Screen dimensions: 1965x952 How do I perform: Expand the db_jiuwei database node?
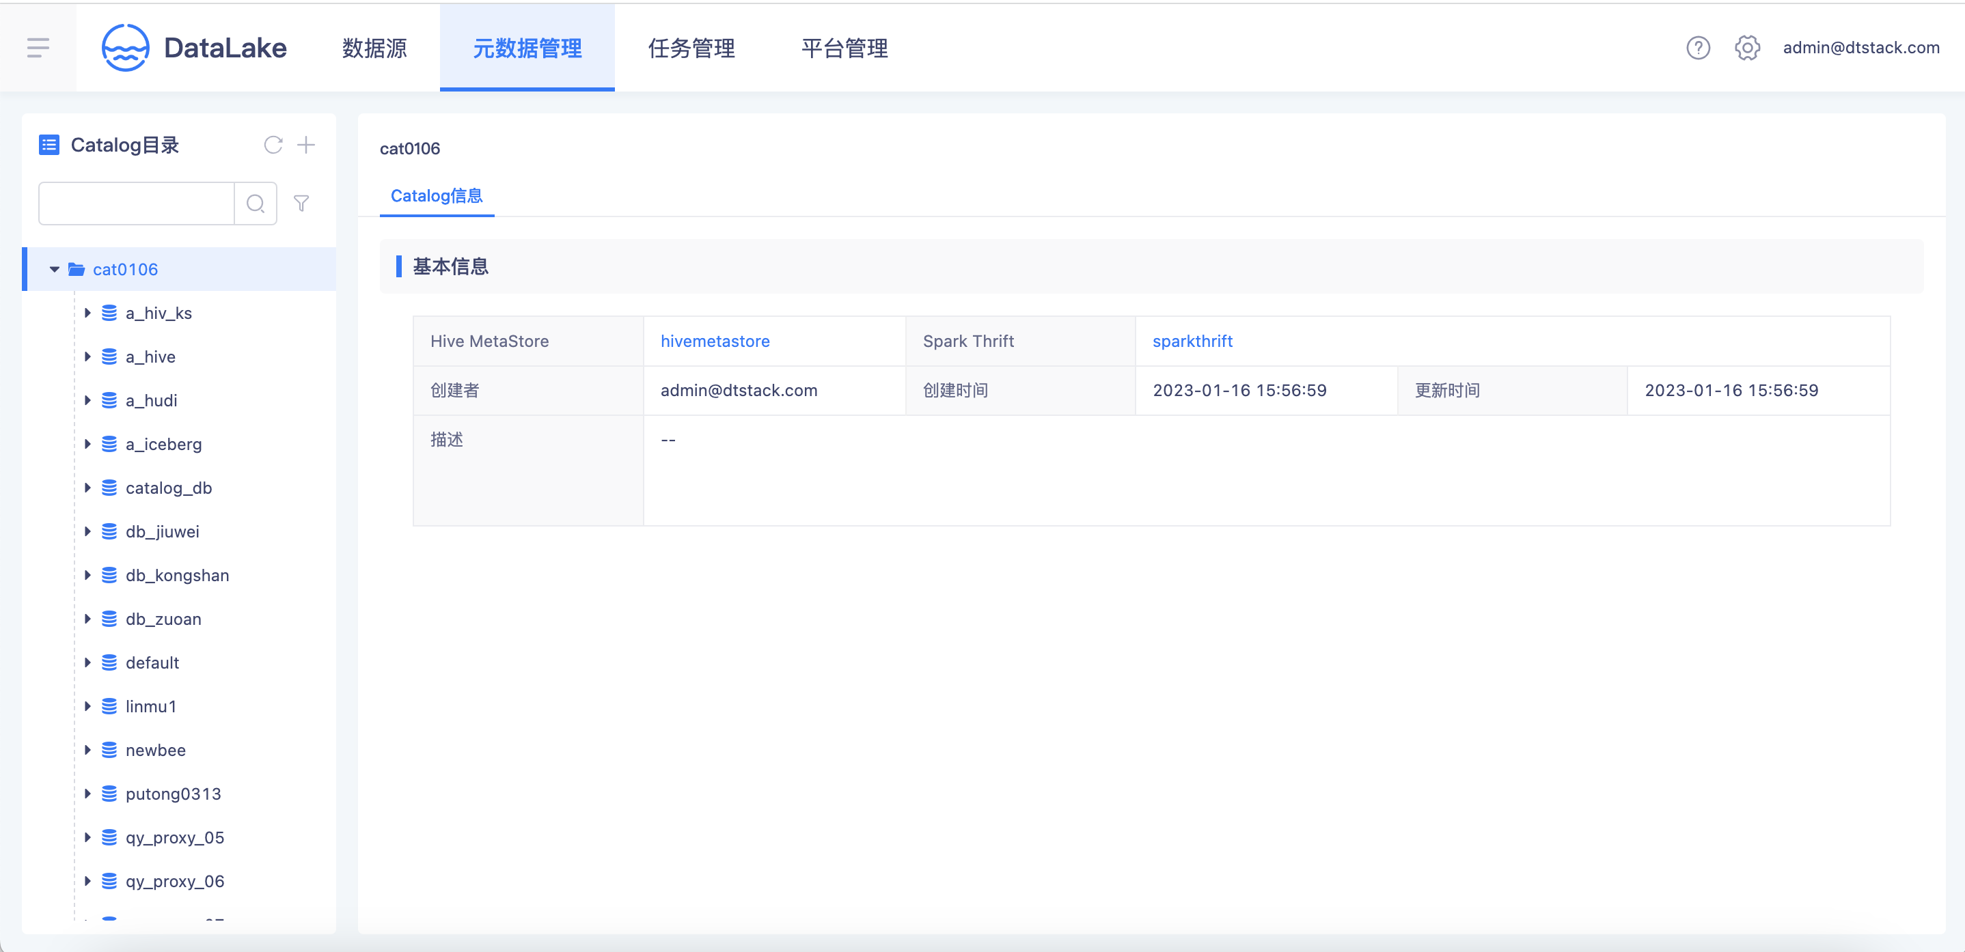click(x=87, y=531)
